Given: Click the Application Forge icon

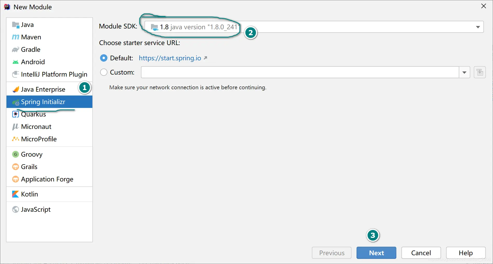Looking at the screenshot, I should tap(16, 179).
